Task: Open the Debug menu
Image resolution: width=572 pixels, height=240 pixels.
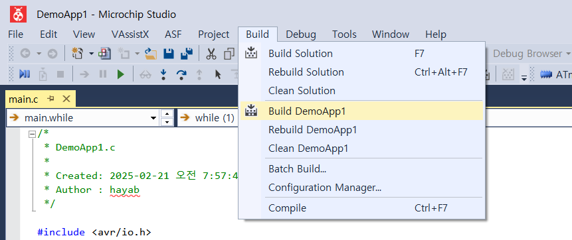Action: (x=301, y=34)
